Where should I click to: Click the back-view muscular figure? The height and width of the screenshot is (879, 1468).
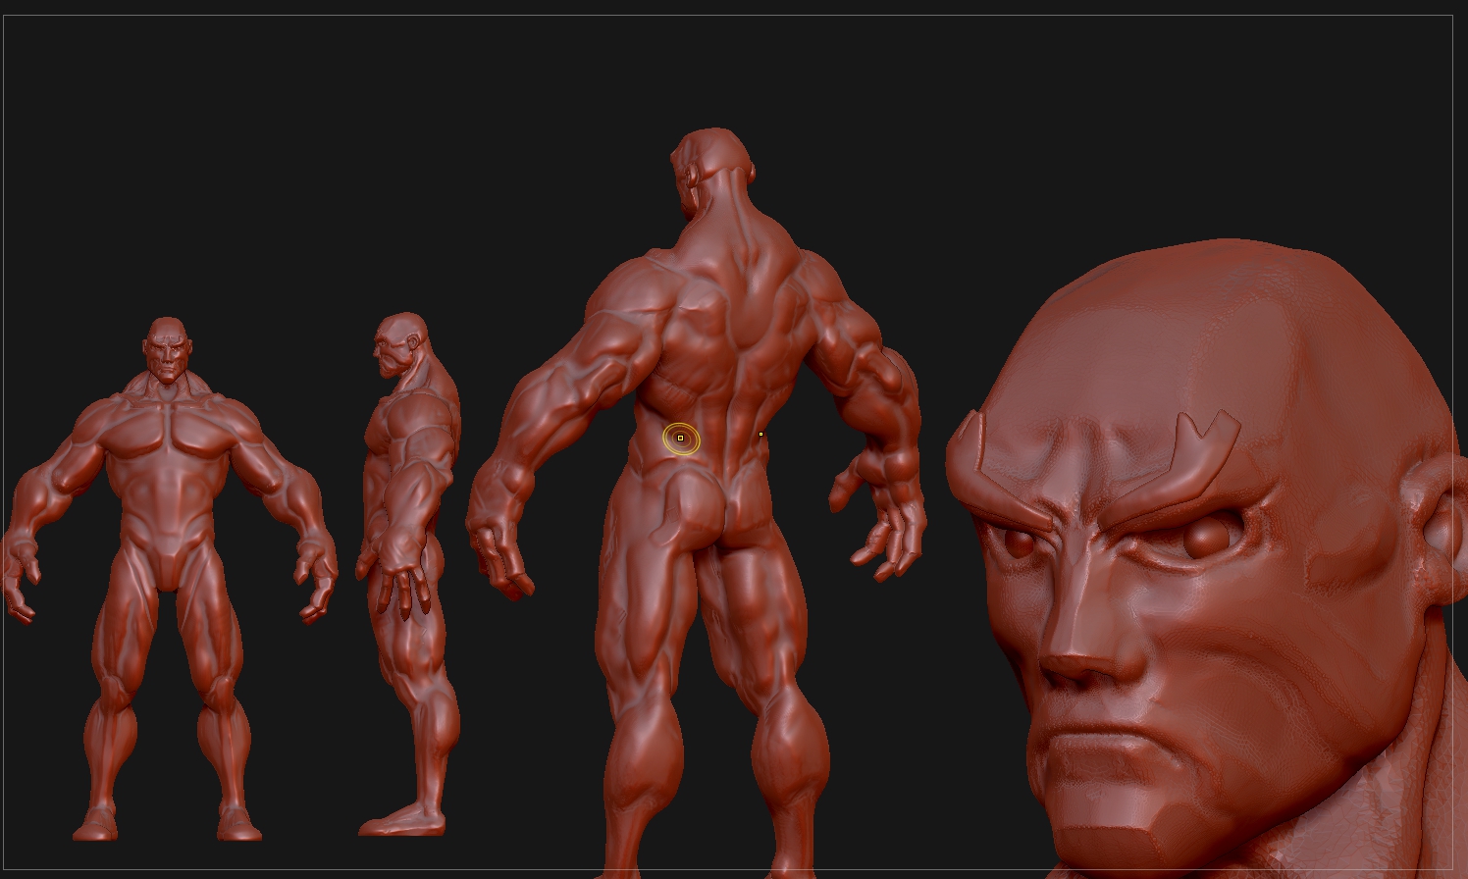point(697,502)
